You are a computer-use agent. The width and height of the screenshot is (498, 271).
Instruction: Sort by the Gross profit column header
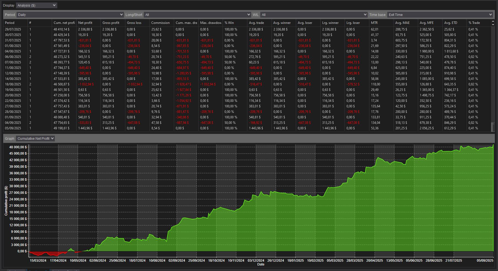113,23
